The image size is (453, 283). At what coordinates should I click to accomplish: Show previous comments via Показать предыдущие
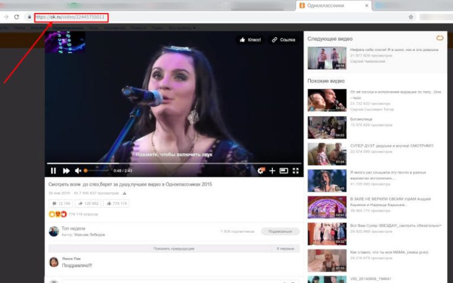coord(174,248)
